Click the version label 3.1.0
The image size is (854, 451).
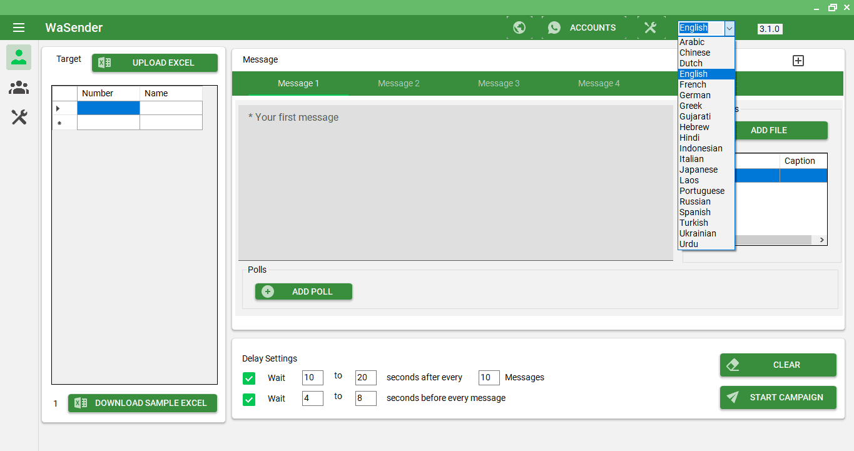pos(770,29)
